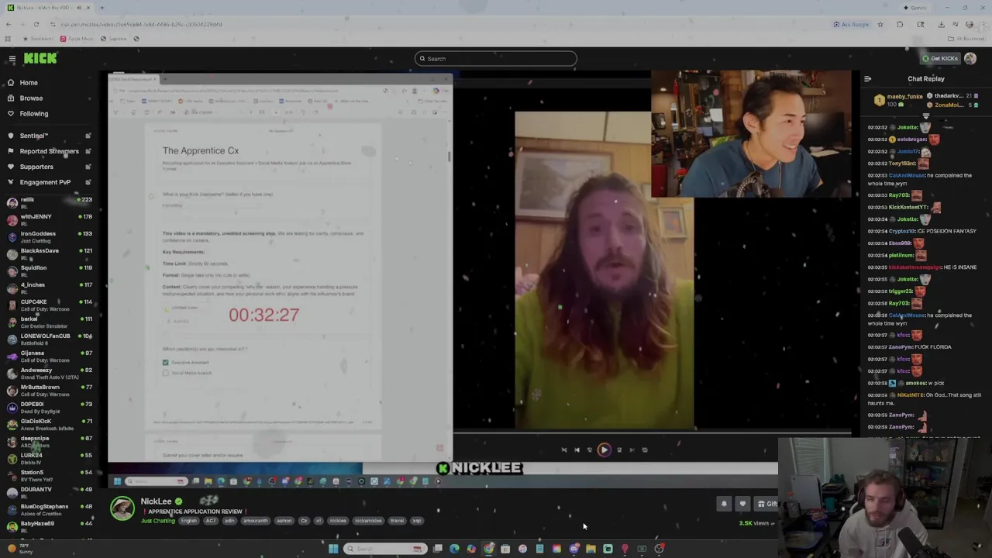The height and width of the screenshot is (558, 992).
Task: Open Andweeezy channel in sidebar
Action: 48,373
